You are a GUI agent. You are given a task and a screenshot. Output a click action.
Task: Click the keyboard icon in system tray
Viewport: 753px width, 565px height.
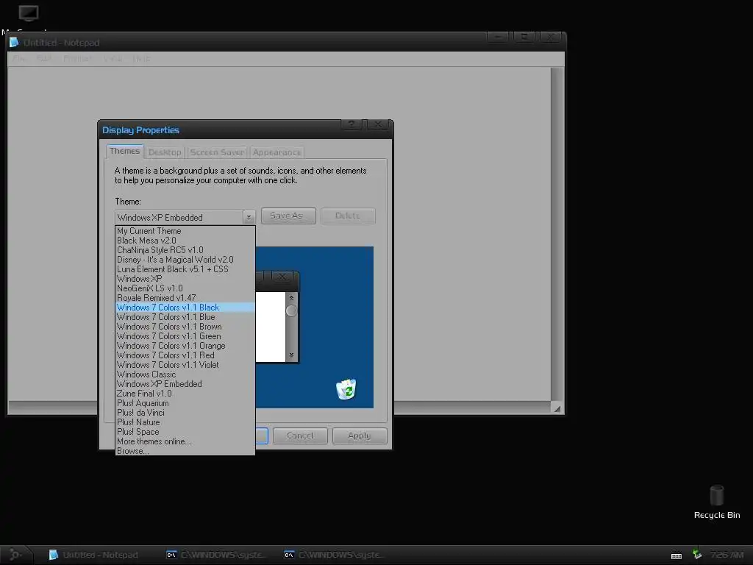pos(677,556)
